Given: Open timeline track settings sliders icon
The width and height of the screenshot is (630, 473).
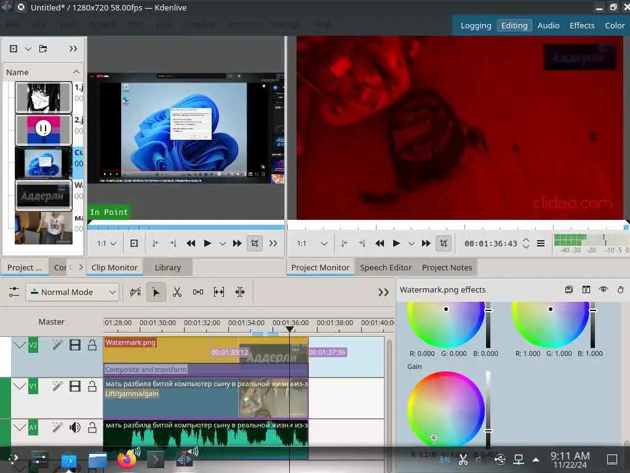Looking at the screenshot, I should click(14, 292).
